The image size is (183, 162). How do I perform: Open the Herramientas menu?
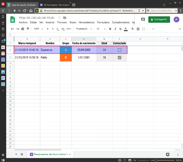(x=86, y=22)
